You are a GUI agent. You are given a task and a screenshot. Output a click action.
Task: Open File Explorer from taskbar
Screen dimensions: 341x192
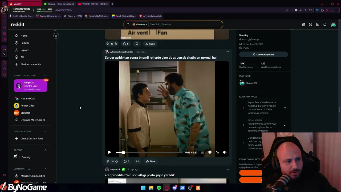(x=151, y=188)
